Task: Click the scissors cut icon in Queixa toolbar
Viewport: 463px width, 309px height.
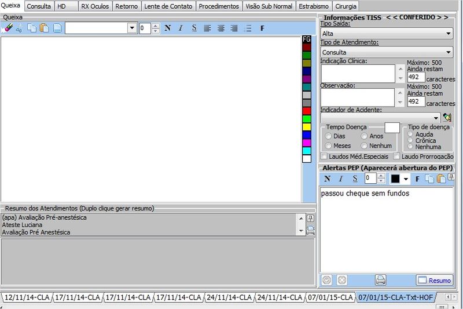Action: (x=20, y=28)
